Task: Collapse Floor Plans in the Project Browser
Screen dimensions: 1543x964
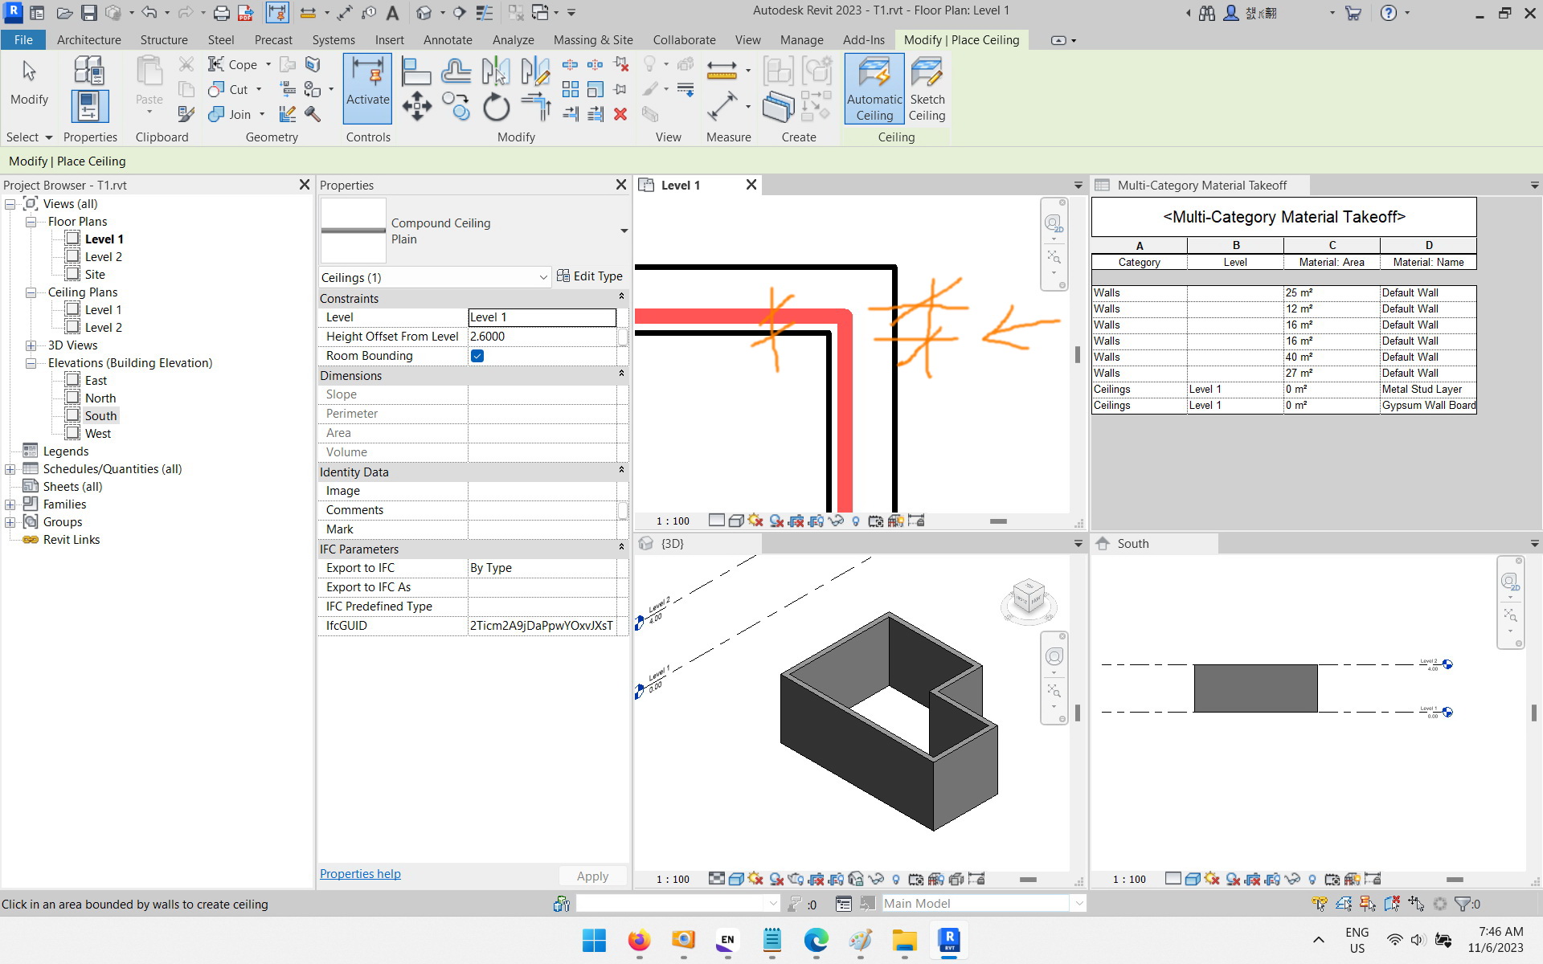Action: click(31, 221)
